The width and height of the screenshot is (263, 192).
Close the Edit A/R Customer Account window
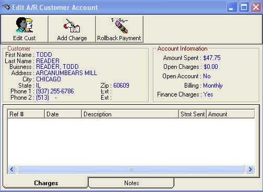pos(256,7)
